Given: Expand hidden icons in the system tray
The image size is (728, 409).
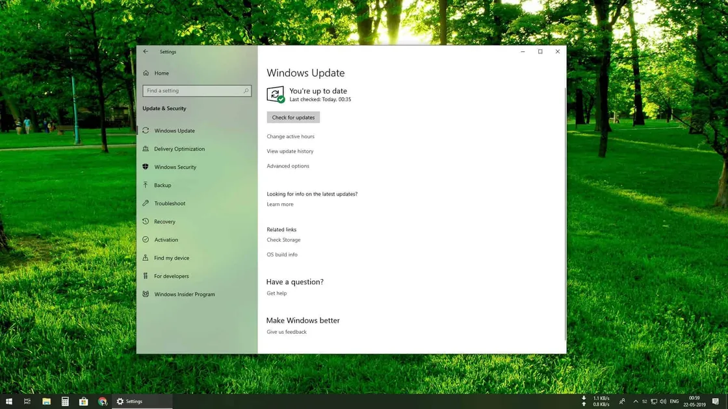Looking at the screenshot, I should click(635, 401).
